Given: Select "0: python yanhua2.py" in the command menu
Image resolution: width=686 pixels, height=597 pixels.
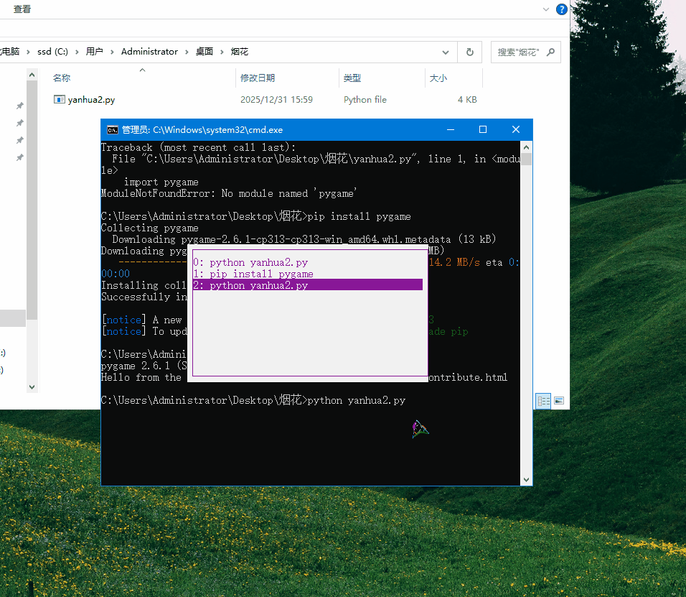Looking at the screenshot, I should point(250,262).
